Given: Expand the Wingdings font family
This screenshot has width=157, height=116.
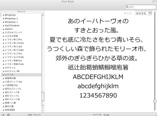Looking at the screenshot, I should click(x=3, y=15).
